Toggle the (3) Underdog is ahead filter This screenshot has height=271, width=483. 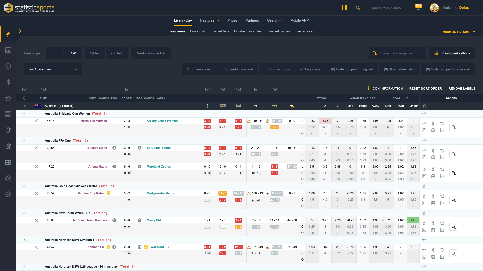pos(237,69)
